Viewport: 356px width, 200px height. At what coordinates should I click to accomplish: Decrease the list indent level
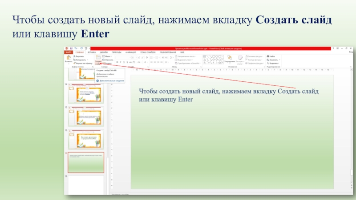[x=163, y=58]
